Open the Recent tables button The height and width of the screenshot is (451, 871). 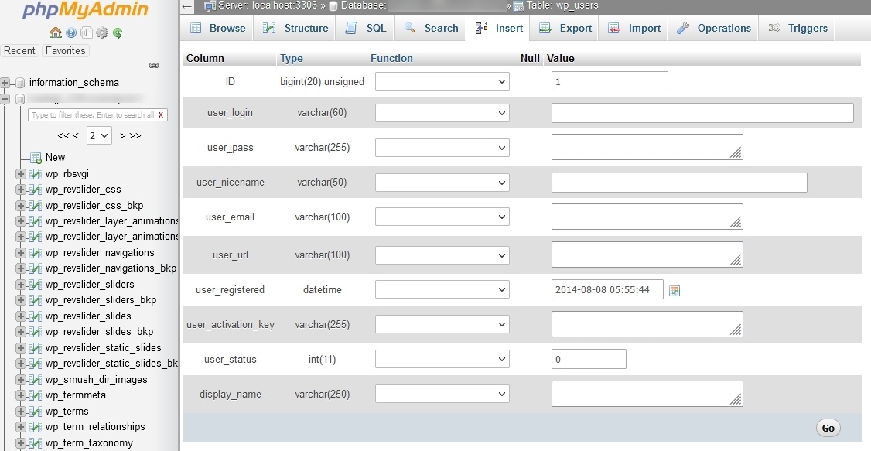coord(19,50)
